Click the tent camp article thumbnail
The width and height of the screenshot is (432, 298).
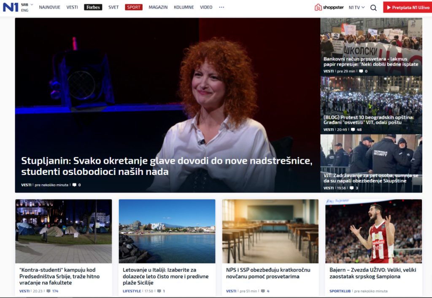click(64, 231)
